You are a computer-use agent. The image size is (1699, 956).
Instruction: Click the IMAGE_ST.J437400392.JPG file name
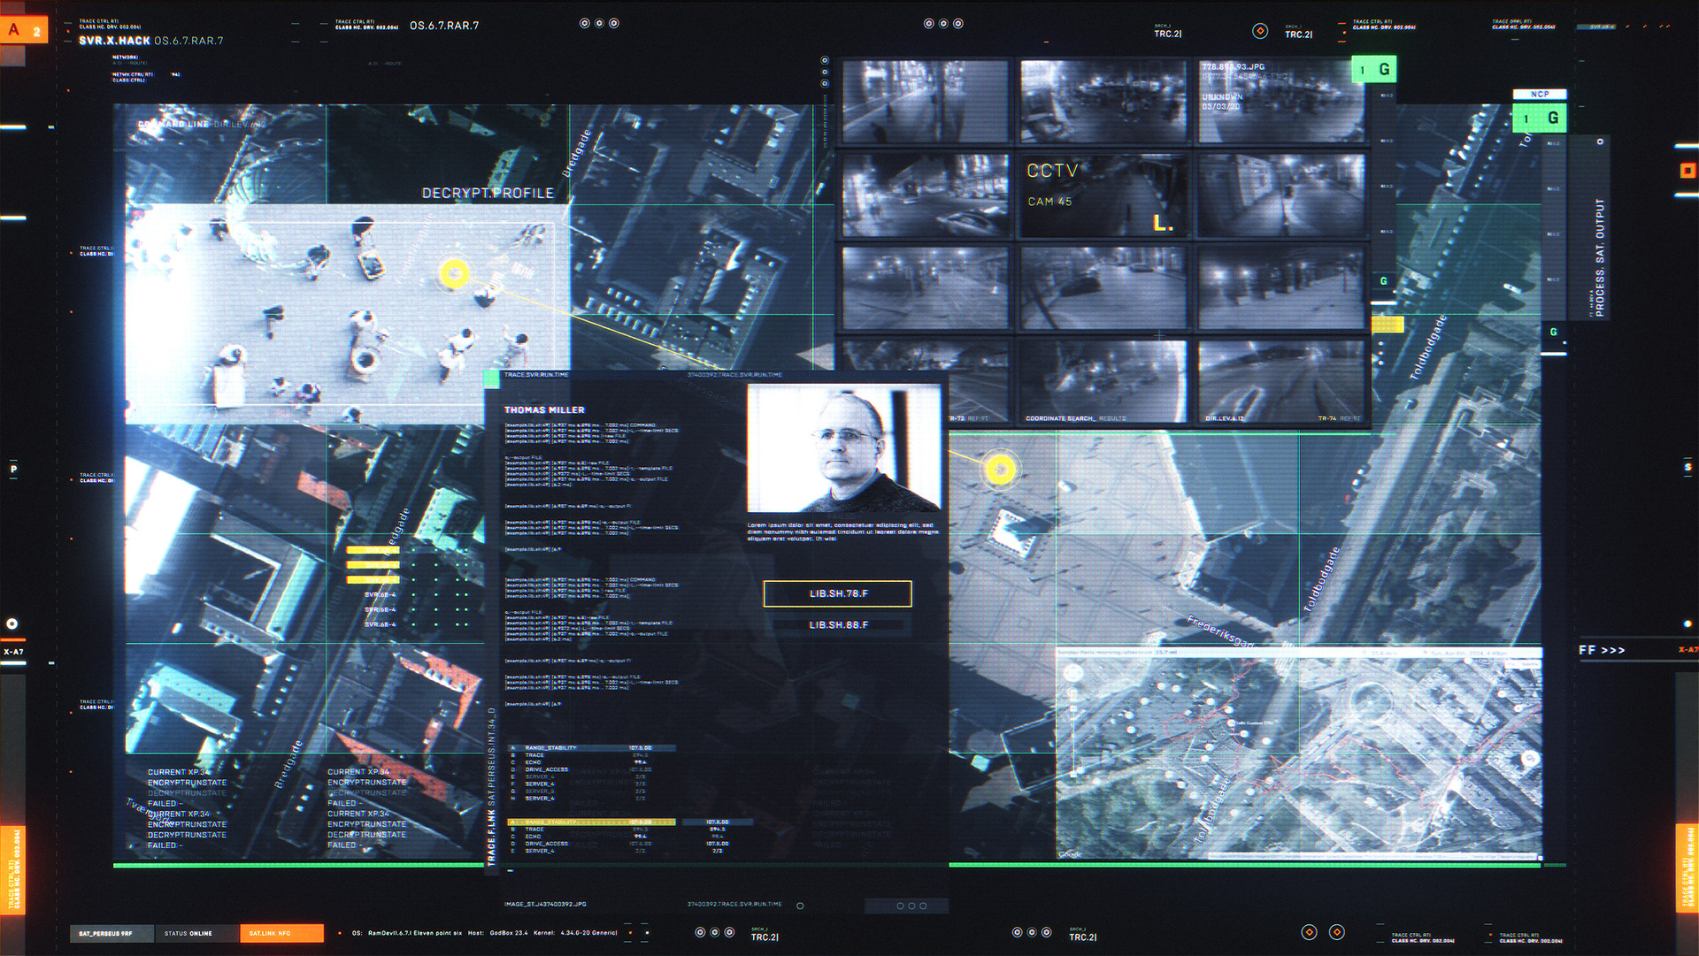(x=545, y=904)
